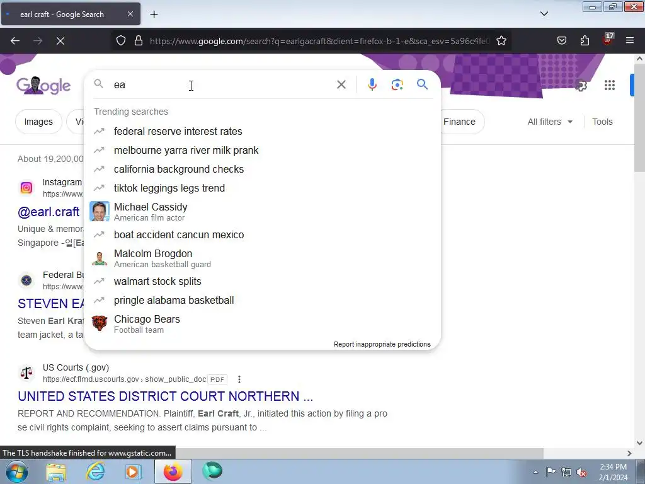The height and width of the screenshot is (484, 645).
Task: Click the blue magnifier search button
Action: click(x=423, y=85)
